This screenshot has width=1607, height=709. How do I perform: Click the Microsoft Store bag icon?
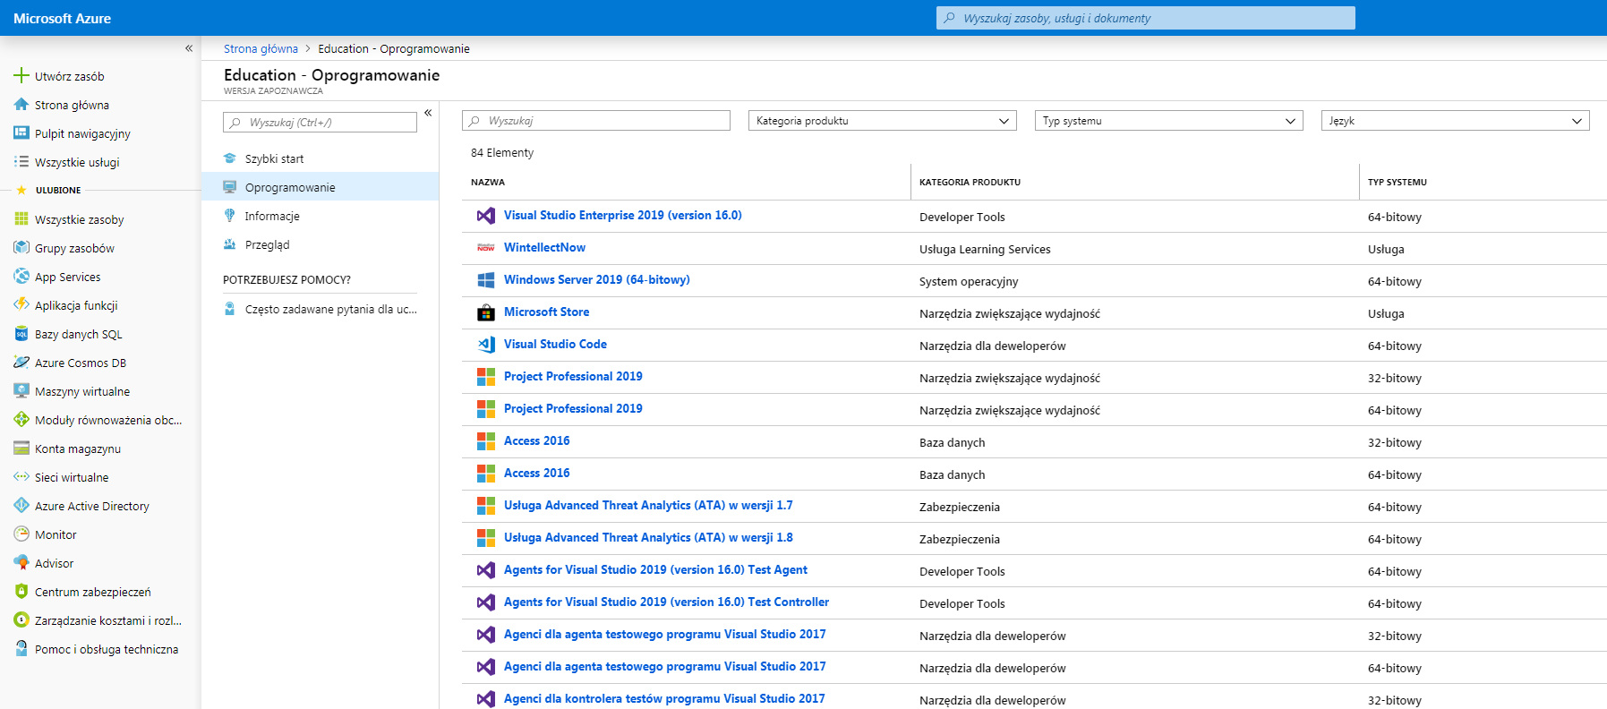pyautogui.click(x=486, y=312)
